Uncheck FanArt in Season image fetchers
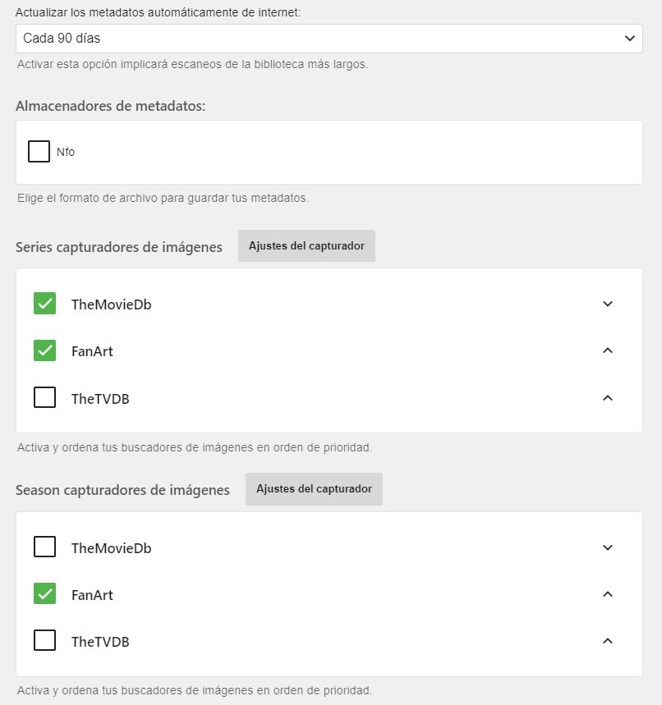662x705 pixels. pyautogui.click(x=44, y=594)
